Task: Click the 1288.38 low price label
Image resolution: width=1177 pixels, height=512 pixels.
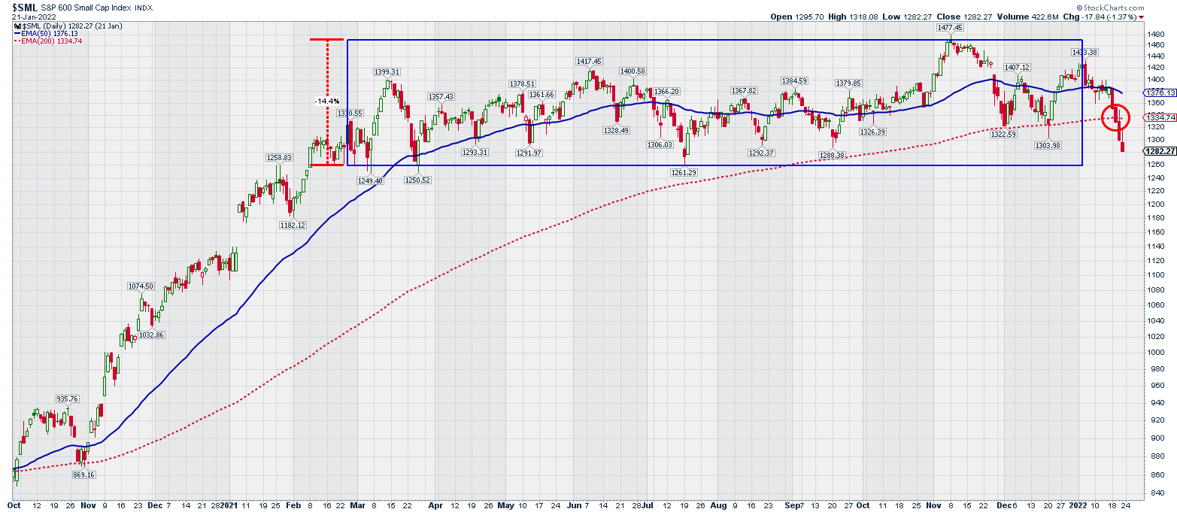Action: pyautogui.click(x=833, y=155)
